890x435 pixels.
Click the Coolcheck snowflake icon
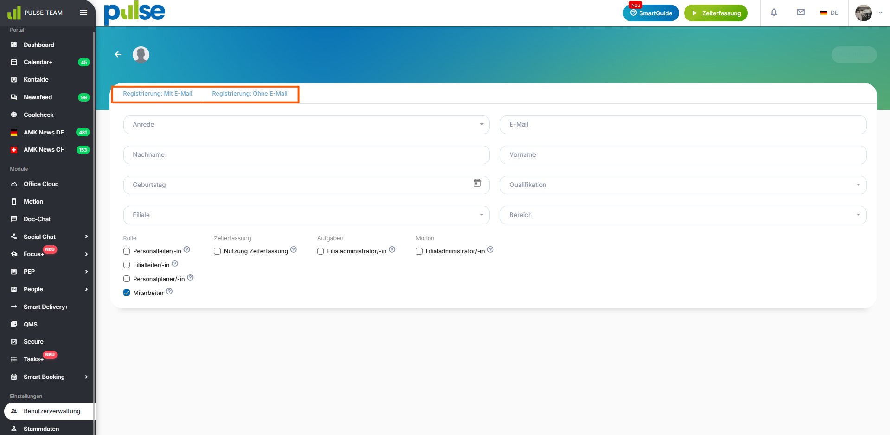coord(14,115)
